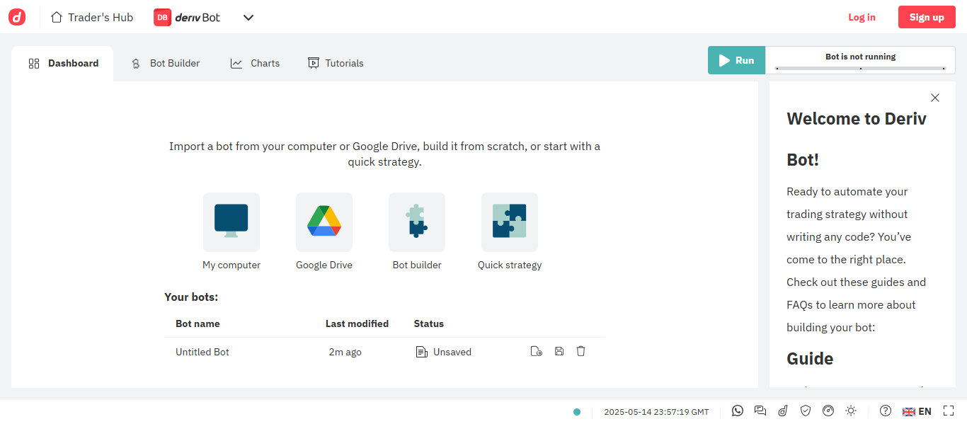Screen dimensions: 967x424
Task: Start the bot with the Run button
Action: click(736, 60)
